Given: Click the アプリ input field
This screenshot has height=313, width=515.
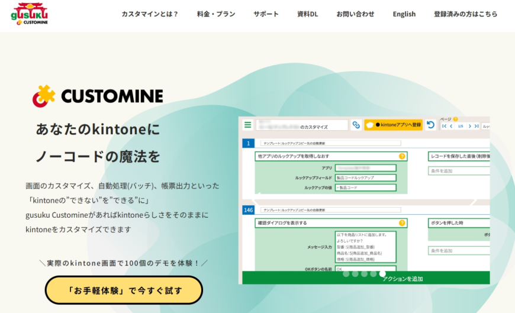Looking at the screenshot, I should (366, 168).
